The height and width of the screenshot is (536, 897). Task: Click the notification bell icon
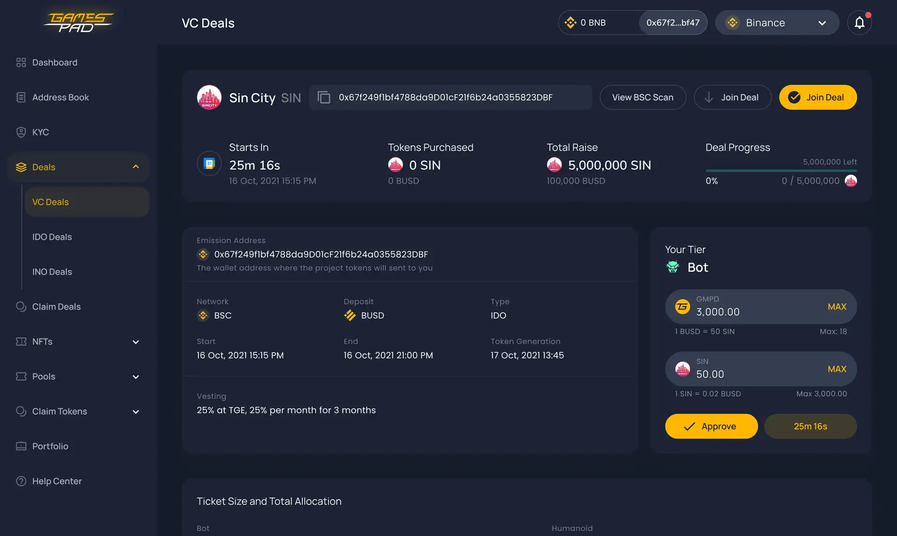[859, 22]
